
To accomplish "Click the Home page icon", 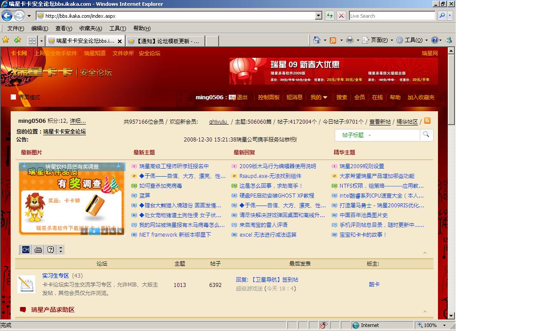I will pyautogui.click(x=317, y=40).
